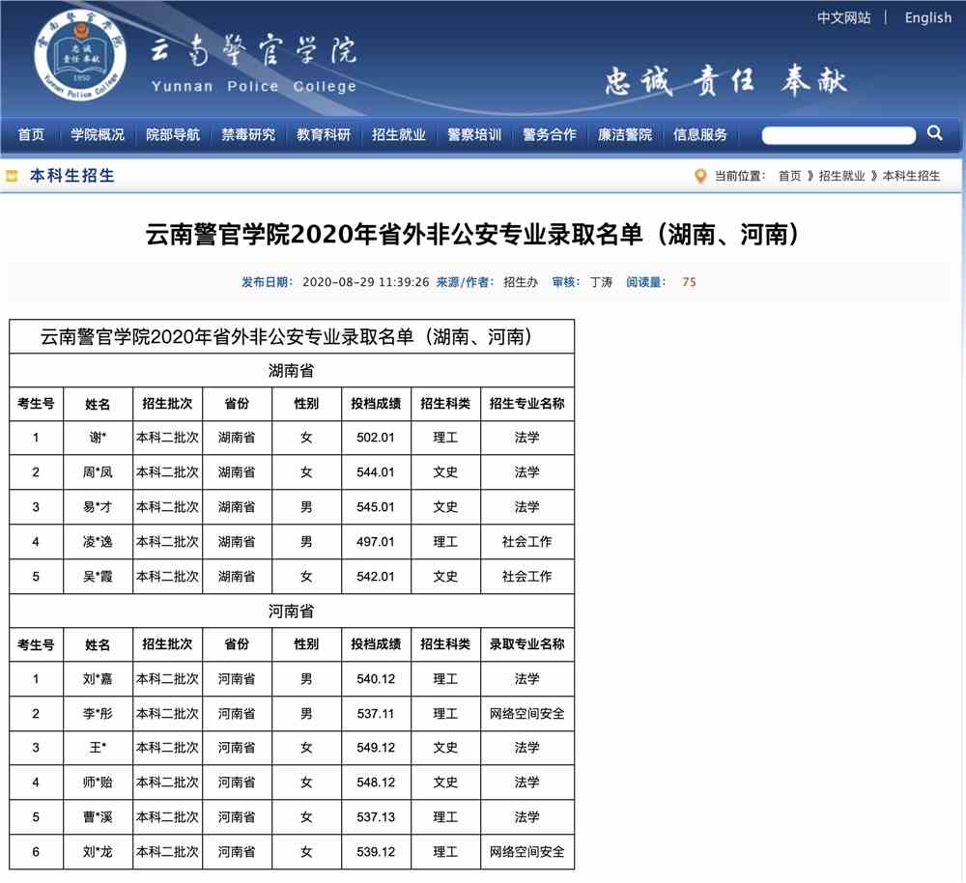Click the search magnifier icon
966x883 pixels.
coord(934,133)
